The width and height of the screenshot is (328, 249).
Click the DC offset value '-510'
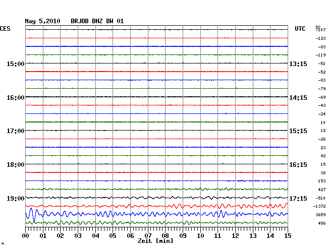[320, 198]
